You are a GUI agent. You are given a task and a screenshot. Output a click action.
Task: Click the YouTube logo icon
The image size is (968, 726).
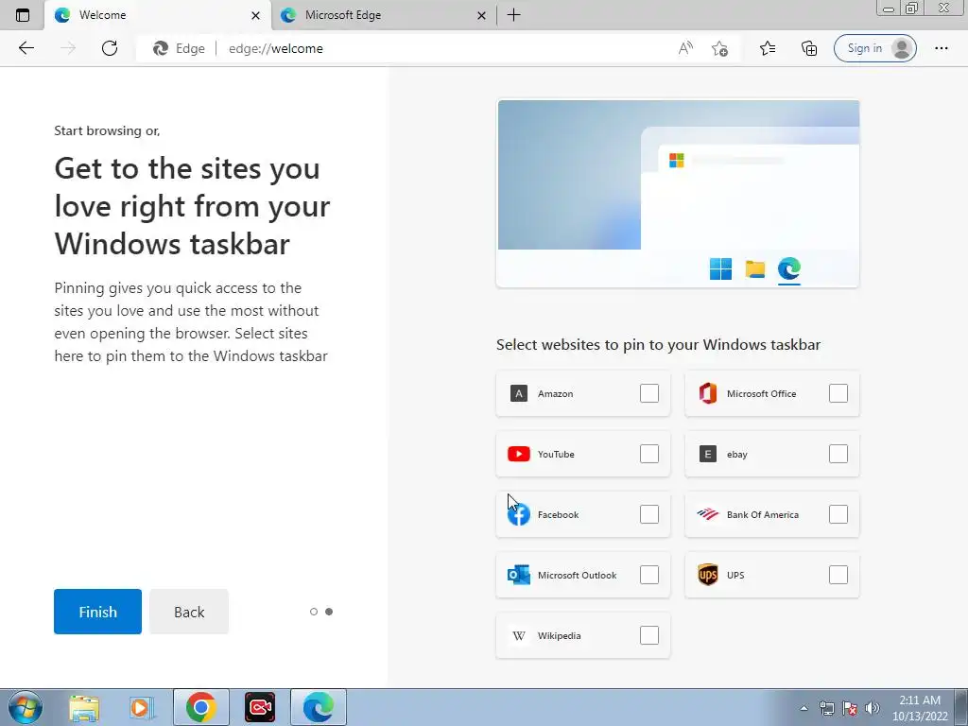click(x=519, y=454)
